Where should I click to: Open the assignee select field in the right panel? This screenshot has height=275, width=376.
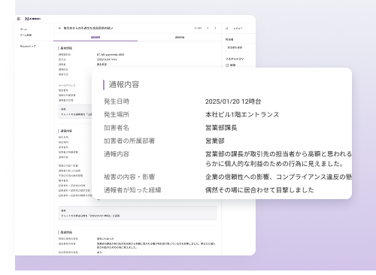point(241,47)
